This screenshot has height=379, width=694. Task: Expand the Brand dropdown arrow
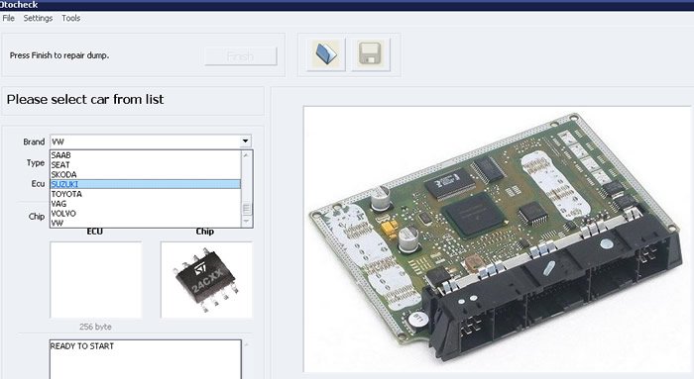[x=245, y=142]
